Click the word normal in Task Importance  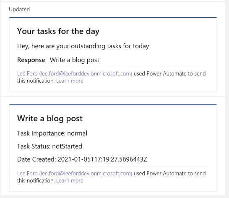[x=77, y=133]
